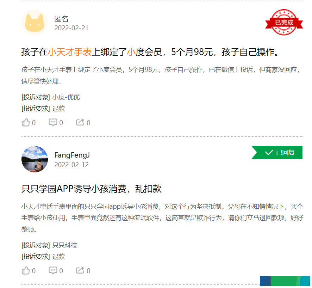This screenshot has height=288, width=312.
Task: Open complaint title 只只学园APP诱导小孩消费，乱扣款
Action: [x=91, y=189]
